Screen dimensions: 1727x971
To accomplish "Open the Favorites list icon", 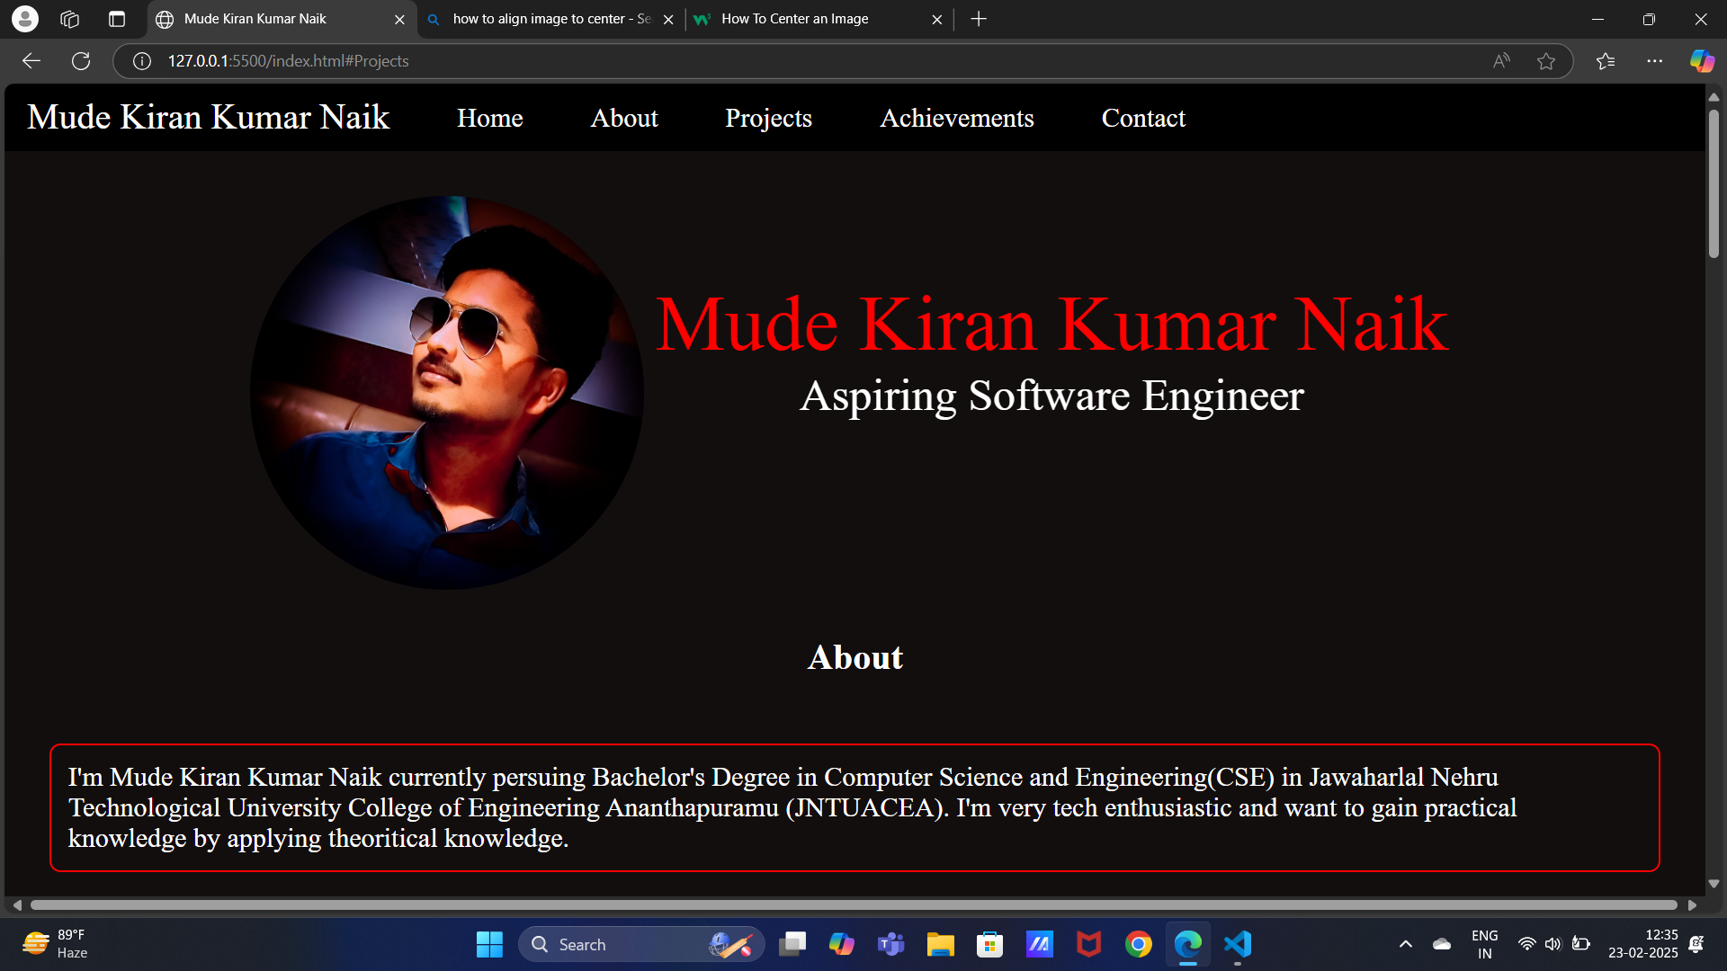I will [1606, 61].
